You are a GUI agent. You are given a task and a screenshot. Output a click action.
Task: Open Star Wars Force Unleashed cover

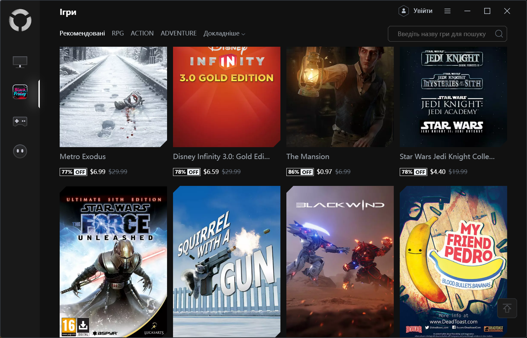[x=113, y=262]
